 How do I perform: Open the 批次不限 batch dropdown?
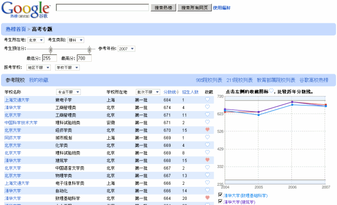coord(148,92)
